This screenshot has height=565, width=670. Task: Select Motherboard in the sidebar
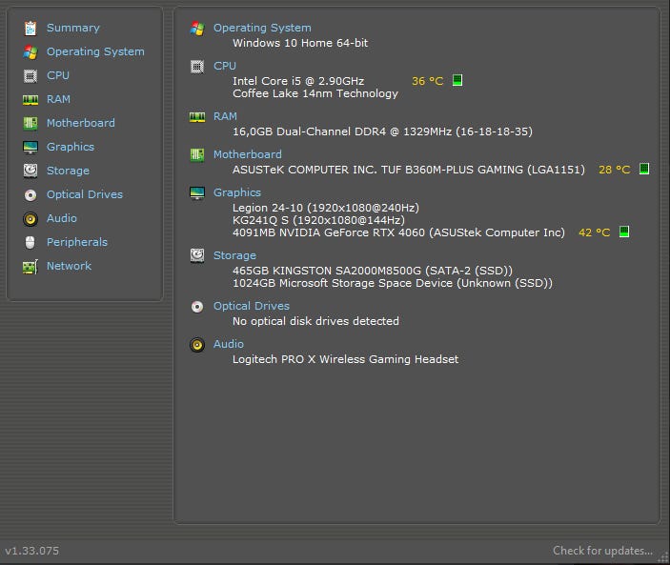[80, 123]
